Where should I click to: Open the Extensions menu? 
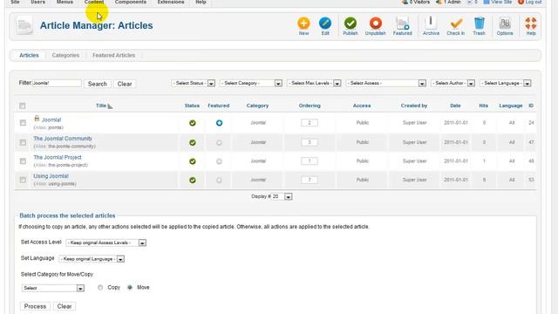click(171, 2)
